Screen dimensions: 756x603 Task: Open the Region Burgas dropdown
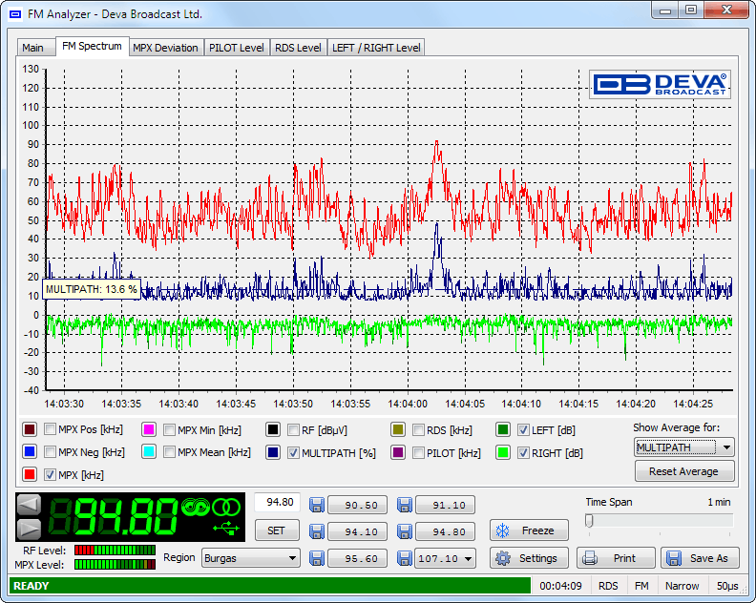coord(251,558)
